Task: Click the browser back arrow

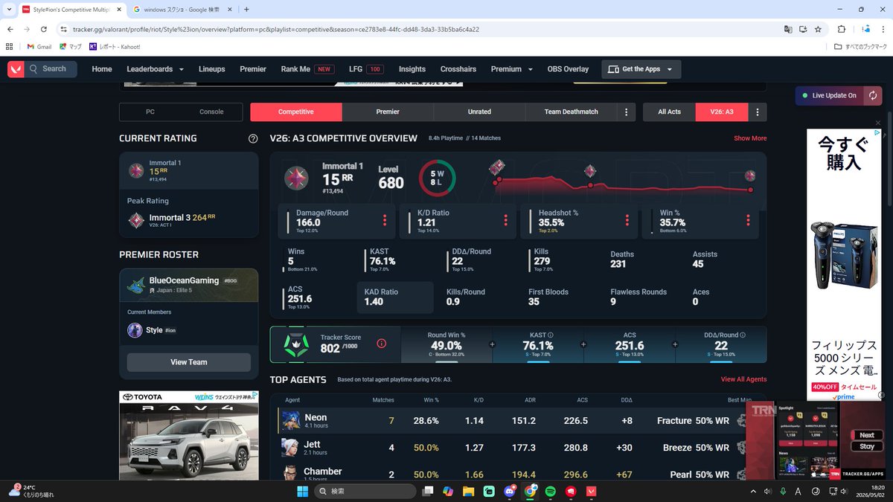Action: pos(10,29)
